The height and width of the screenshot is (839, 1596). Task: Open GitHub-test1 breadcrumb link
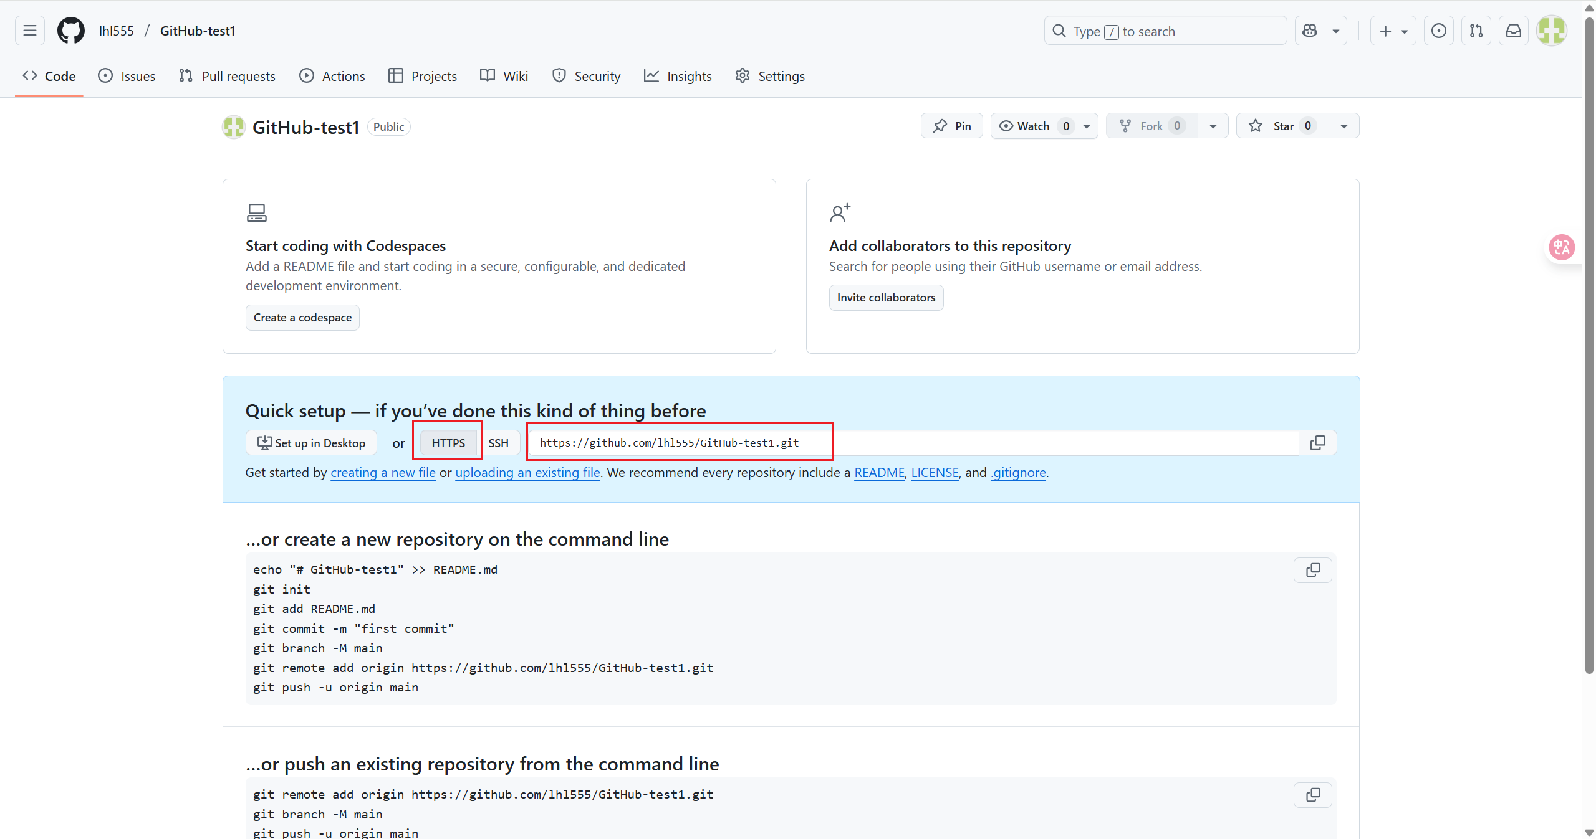198,31
